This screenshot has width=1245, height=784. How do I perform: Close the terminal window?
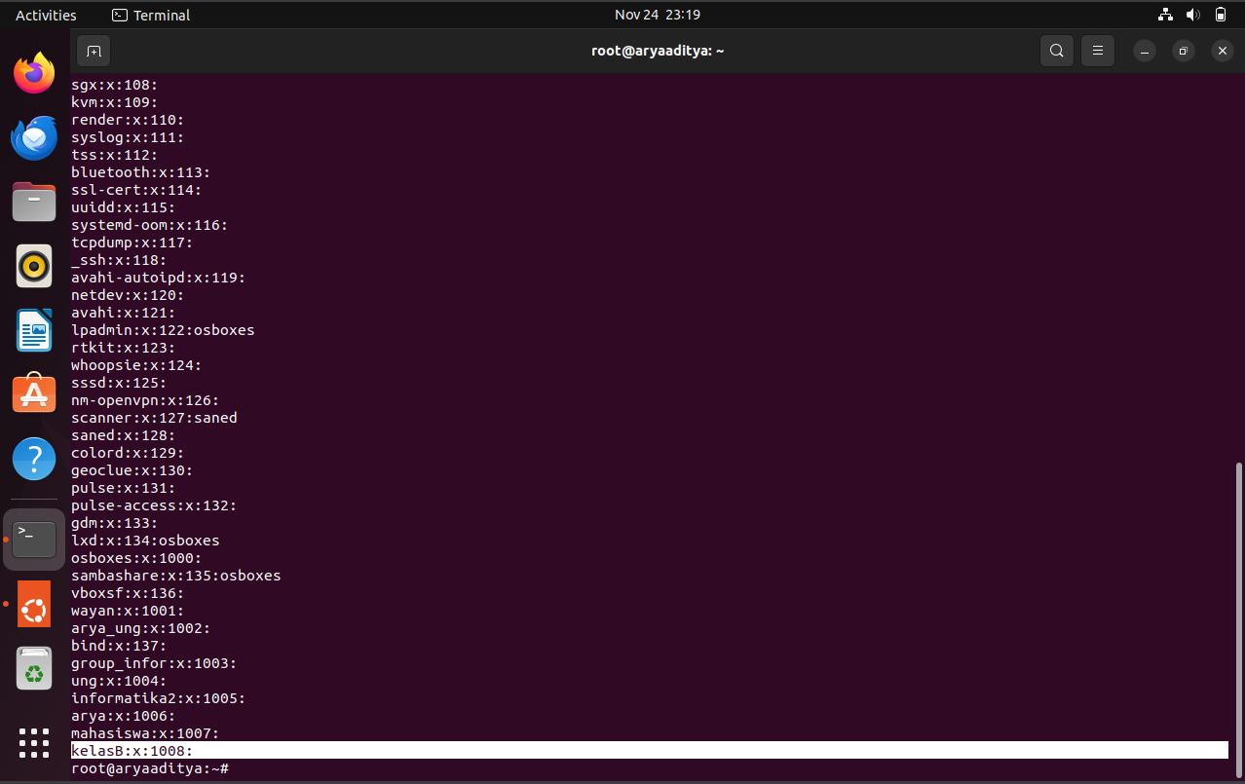1222,51
